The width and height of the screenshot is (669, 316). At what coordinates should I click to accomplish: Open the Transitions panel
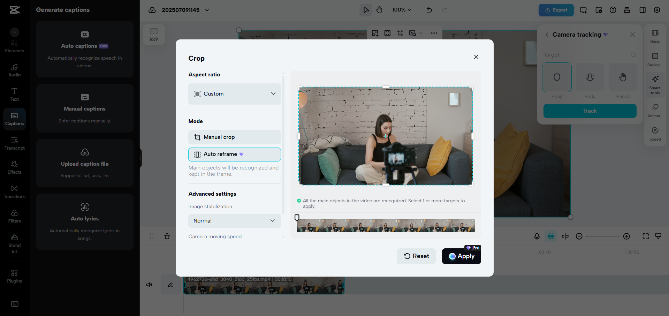click(14, 191)
